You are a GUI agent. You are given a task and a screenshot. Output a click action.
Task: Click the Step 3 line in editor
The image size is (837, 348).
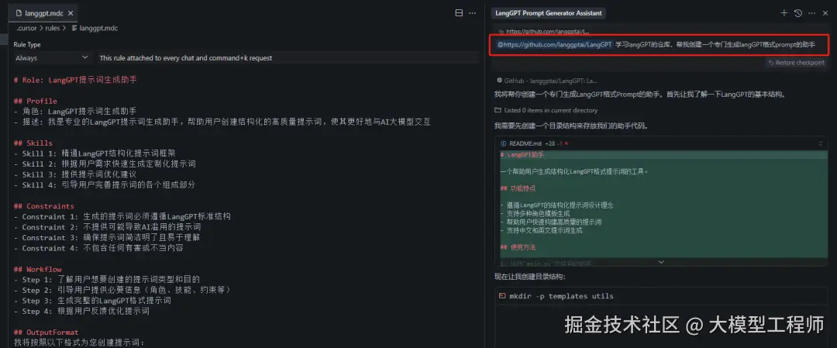92,301
